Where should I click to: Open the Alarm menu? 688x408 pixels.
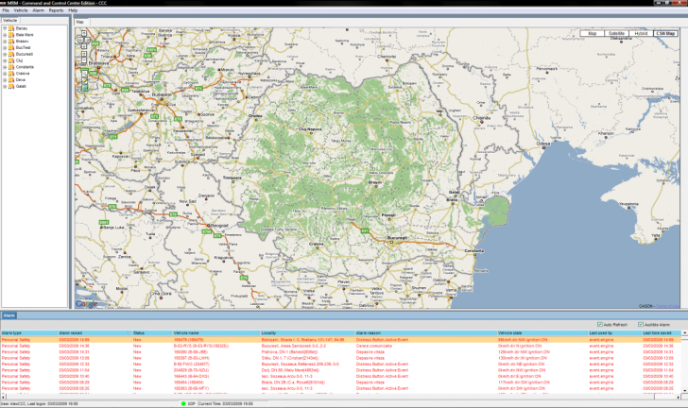[x=38, y=10]
